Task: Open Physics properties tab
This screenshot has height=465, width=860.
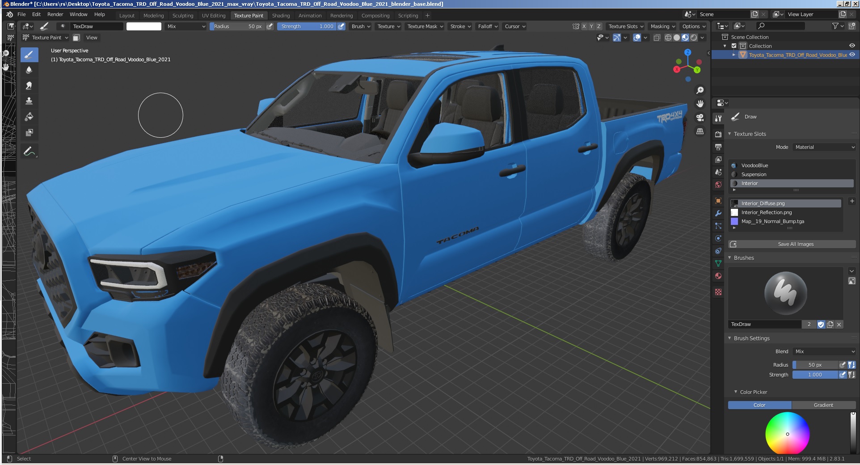Action: (718, 238)
